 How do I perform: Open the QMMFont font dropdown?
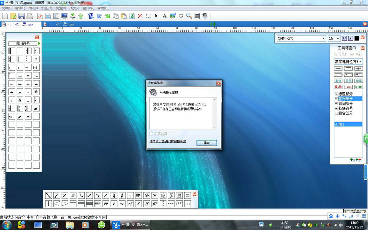point(324,38)
